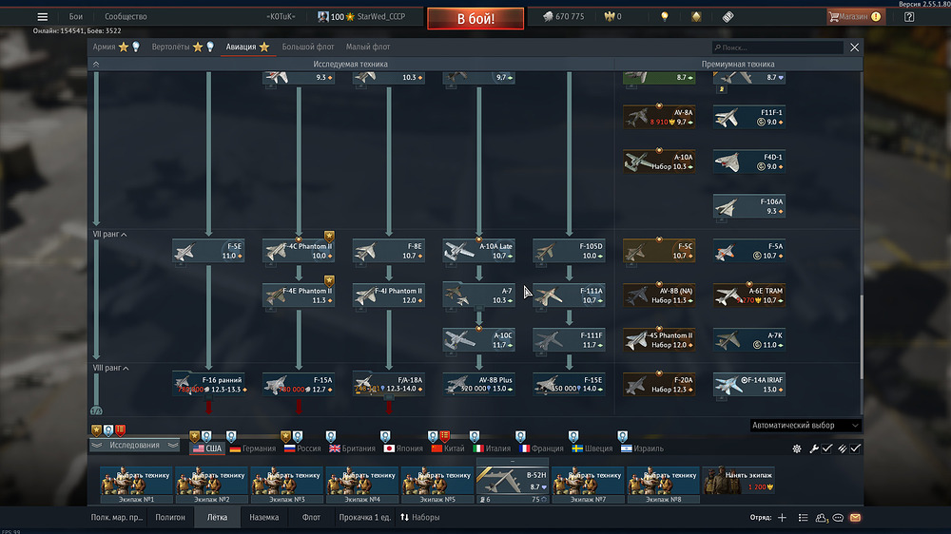
Task: Open the battle pass ticket icon
Action: pos(728,17)
